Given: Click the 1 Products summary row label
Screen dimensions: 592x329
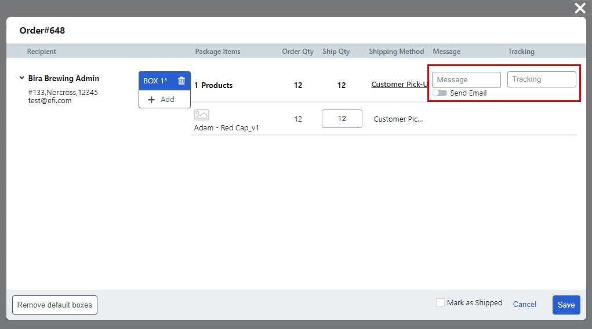Looking at the screenshot, I should coord(213,85).
